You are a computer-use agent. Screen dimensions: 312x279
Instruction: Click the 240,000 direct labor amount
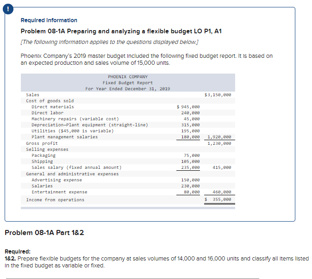point(190,113)
